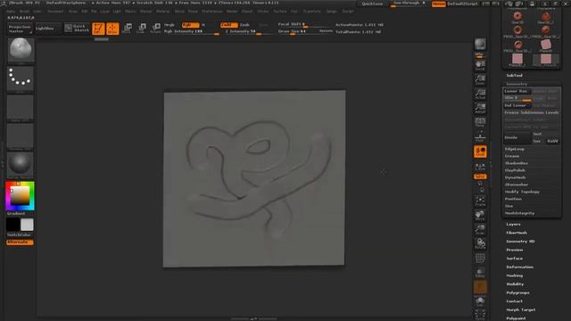Click the Scale view icon
571x321 pixels.
480,230
